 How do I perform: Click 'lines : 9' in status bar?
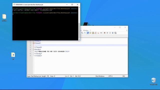coord(53,76)
